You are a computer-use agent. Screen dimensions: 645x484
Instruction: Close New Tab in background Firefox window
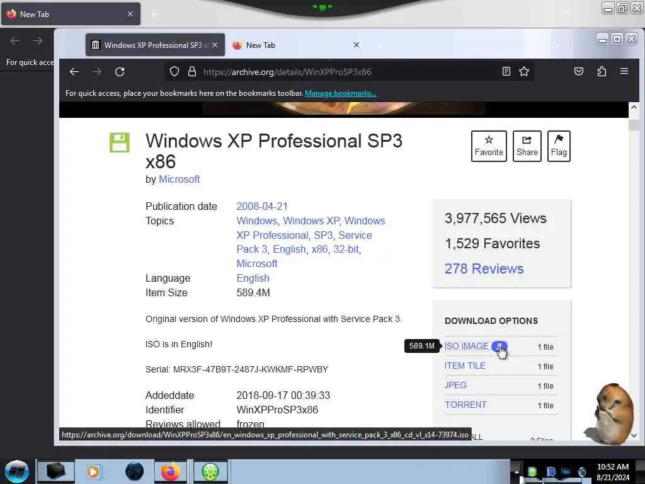tap(130, 14)
